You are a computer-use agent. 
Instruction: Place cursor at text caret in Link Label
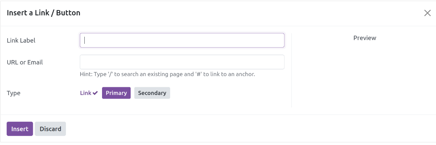[85, 40]
